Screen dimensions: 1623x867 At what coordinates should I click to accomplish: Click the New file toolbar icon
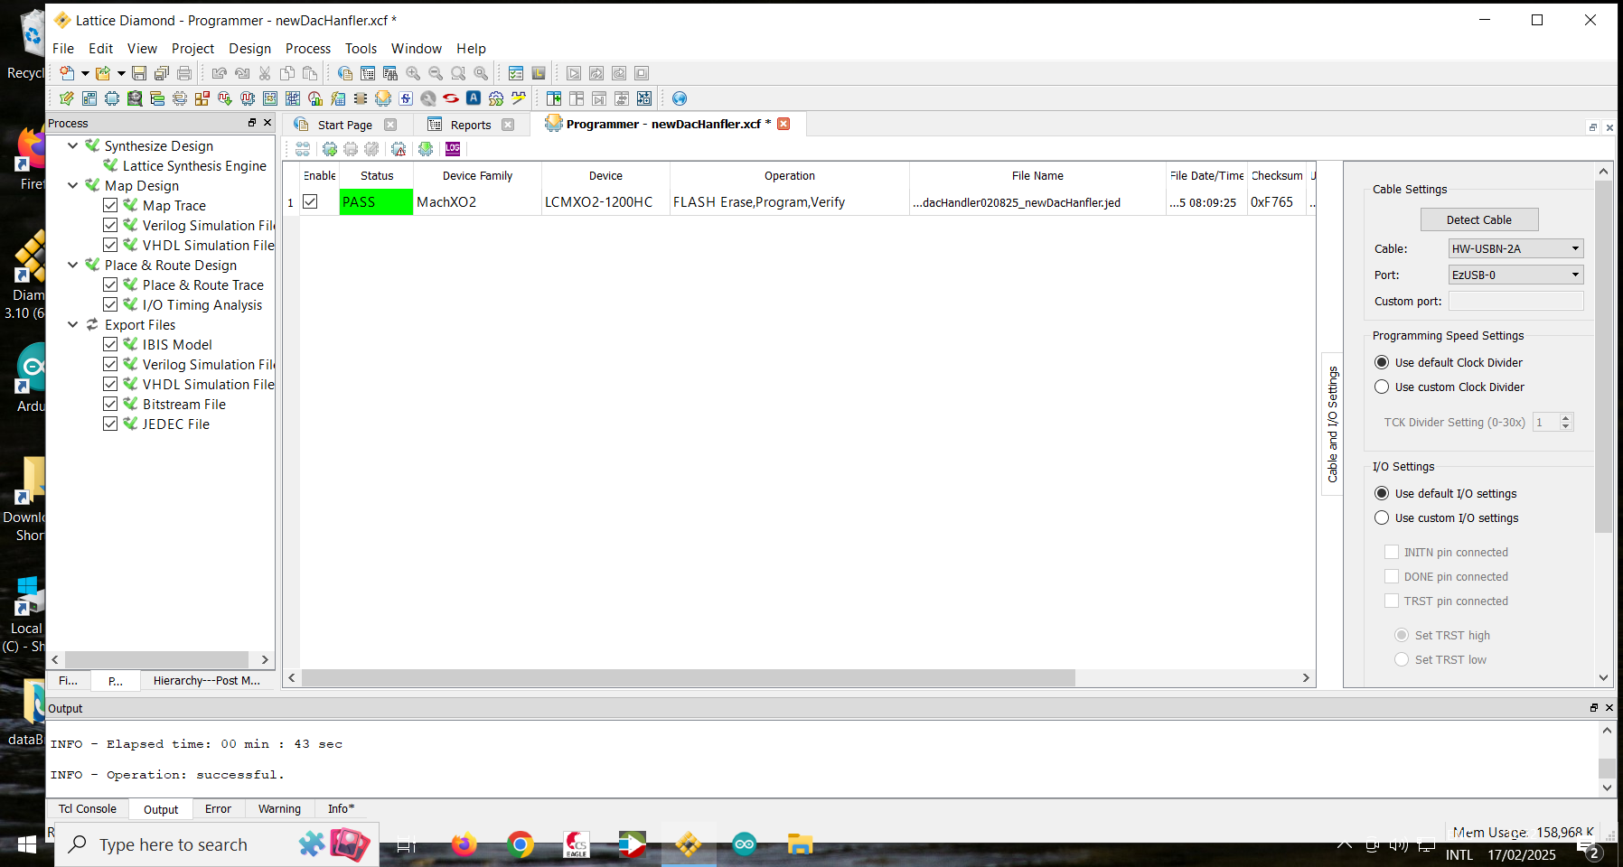point(67,73)
